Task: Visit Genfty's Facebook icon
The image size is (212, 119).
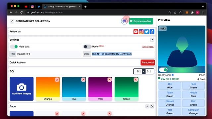Action: click(x=152, y=32)
